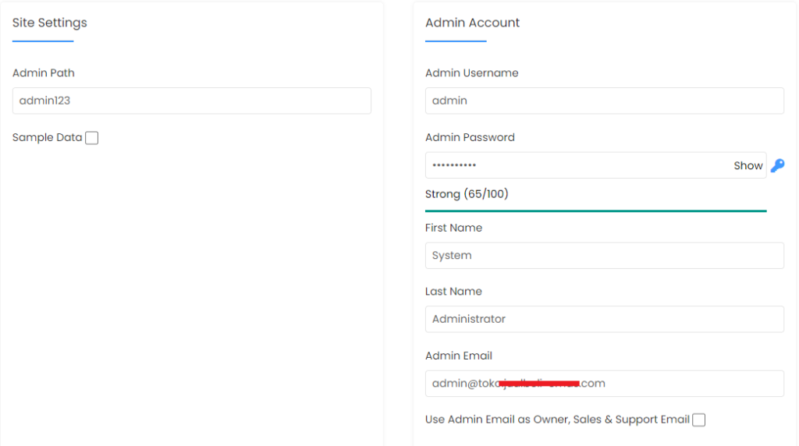Click the green password strength bar
The image size is (799, 446).
coord(595,211)
